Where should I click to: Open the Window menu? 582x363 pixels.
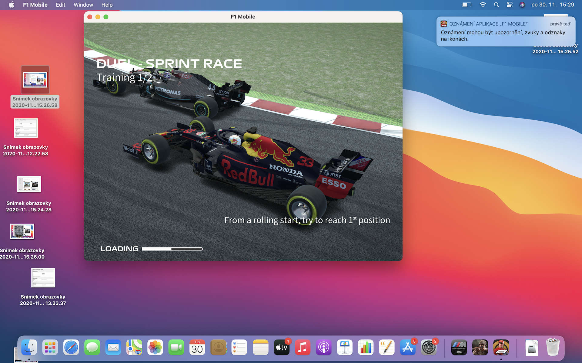pos(83,5)
